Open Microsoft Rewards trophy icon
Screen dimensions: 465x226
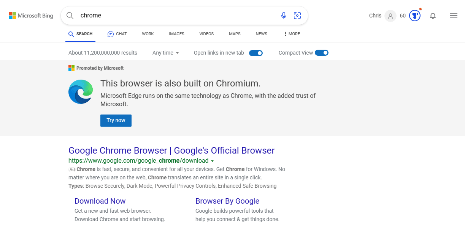pos(415,16)
